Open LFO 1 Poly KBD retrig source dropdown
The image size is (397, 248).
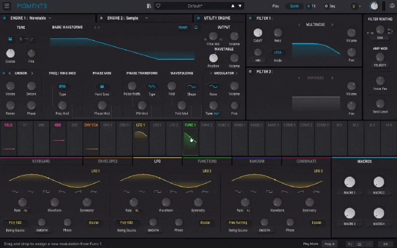16,223
